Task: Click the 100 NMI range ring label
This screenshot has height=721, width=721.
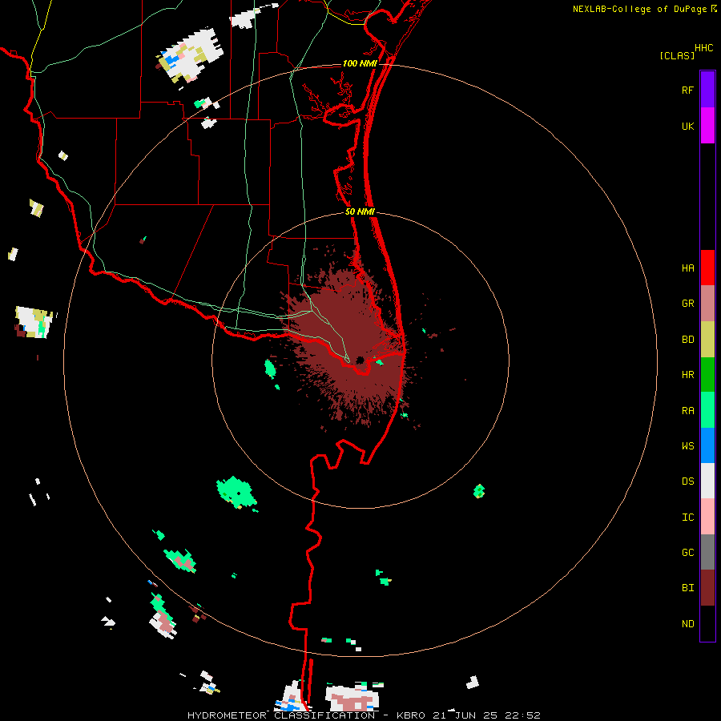Action: coord(360,63)
